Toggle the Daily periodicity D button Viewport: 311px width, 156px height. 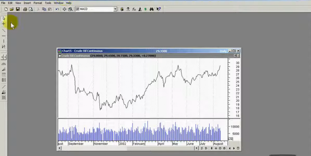click(206, 148)
